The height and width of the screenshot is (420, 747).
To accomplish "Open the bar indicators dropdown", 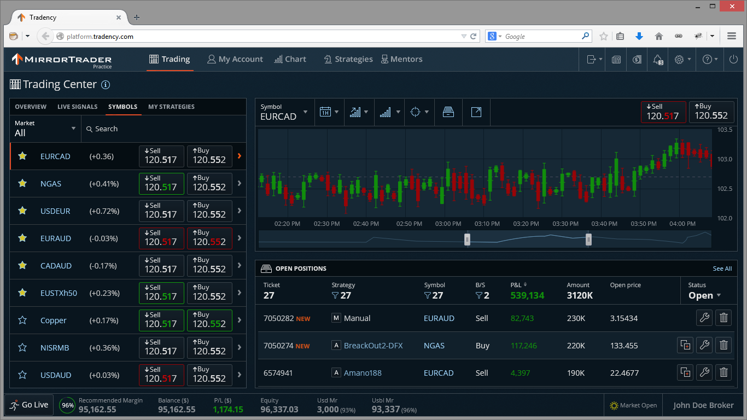I will [389, 112].
